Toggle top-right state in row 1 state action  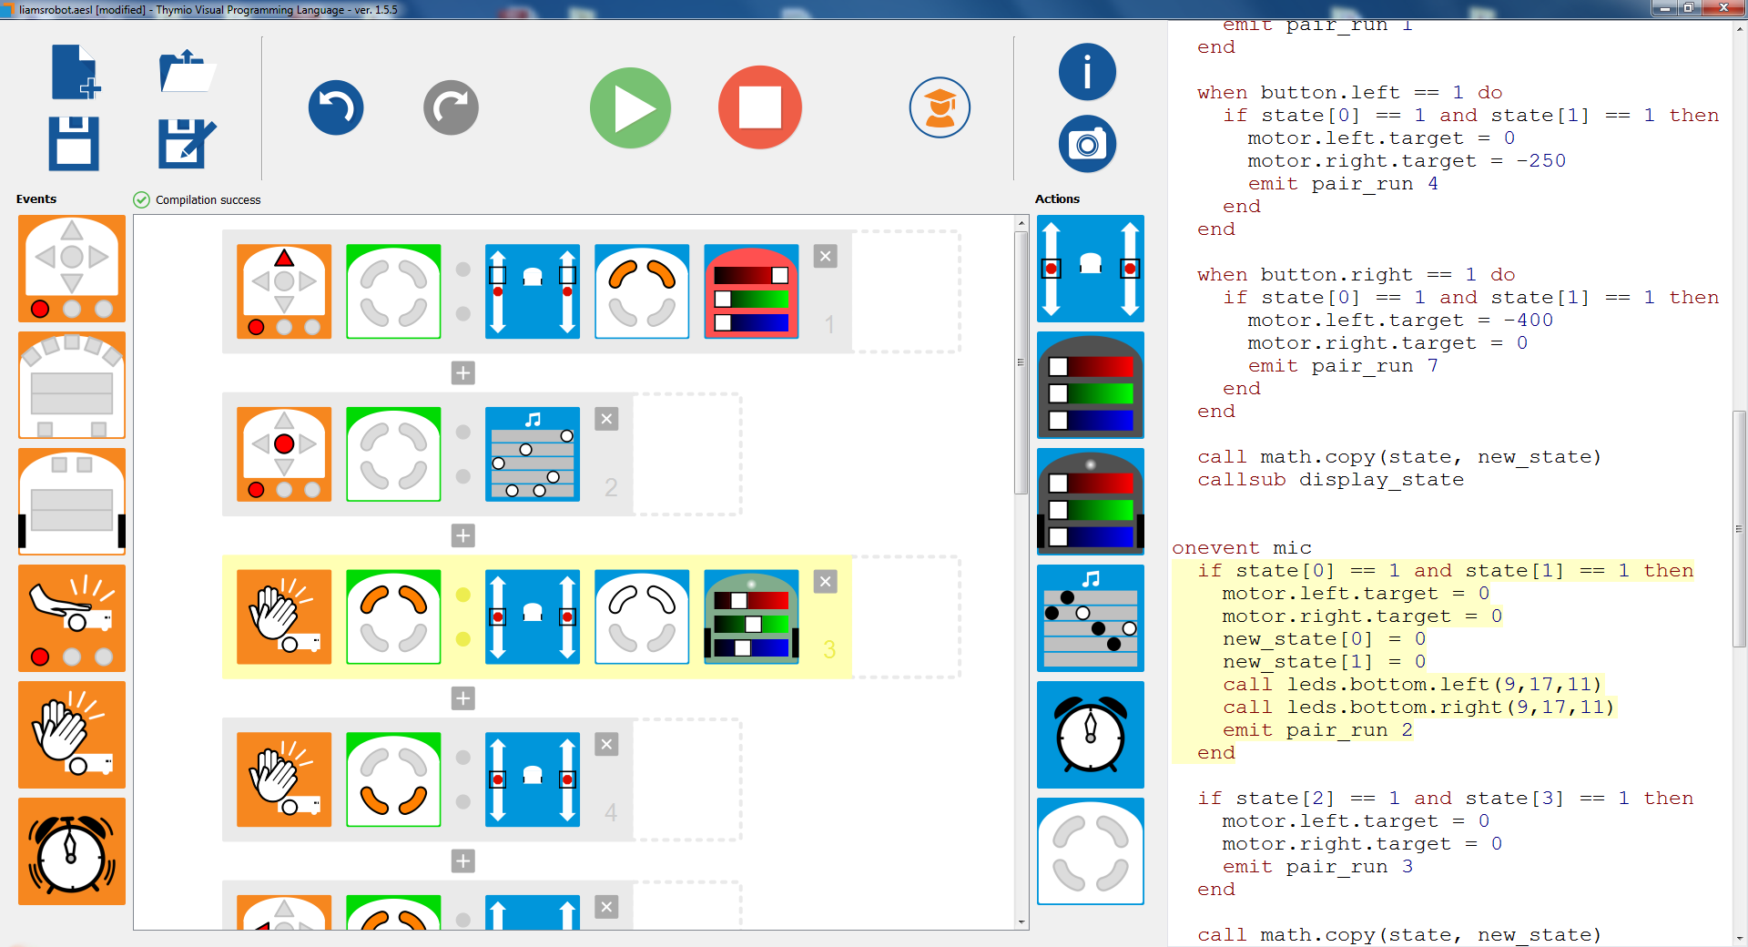pyautogui.click(x=661, y=274)
